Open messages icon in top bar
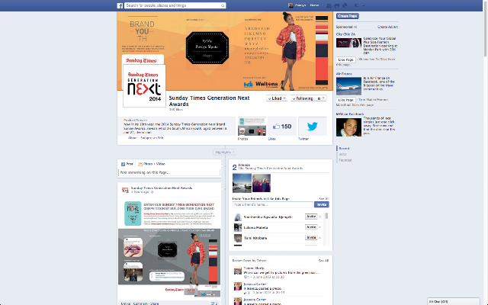This screenshot has width=488, height=305. coord(337,5)
